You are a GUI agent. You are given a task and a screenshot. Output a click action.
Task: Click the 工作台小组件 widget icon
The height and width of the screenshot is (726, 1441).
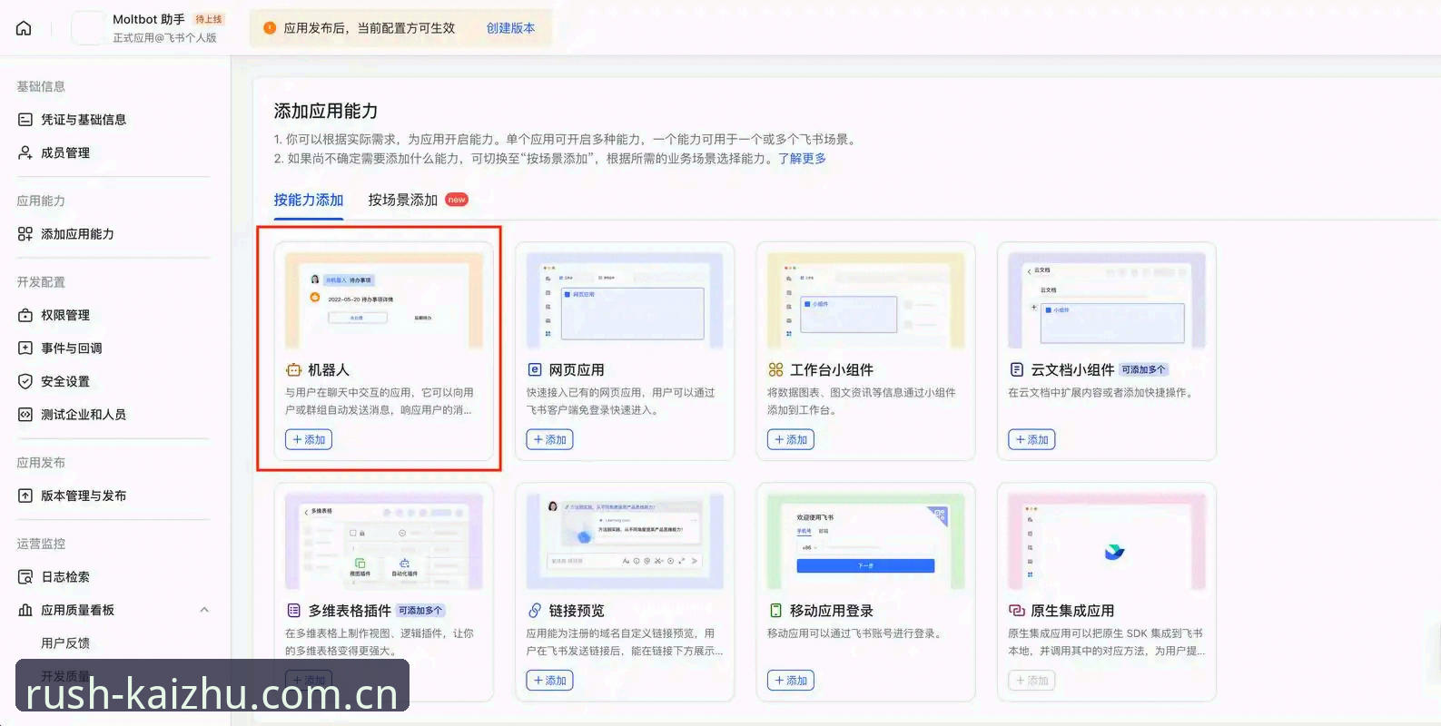[775, 369]
